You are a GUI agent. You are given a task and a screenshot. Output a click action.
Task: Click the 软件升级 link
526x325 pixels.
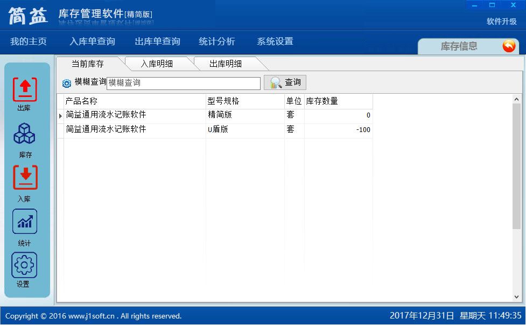(x=501, y=22)
